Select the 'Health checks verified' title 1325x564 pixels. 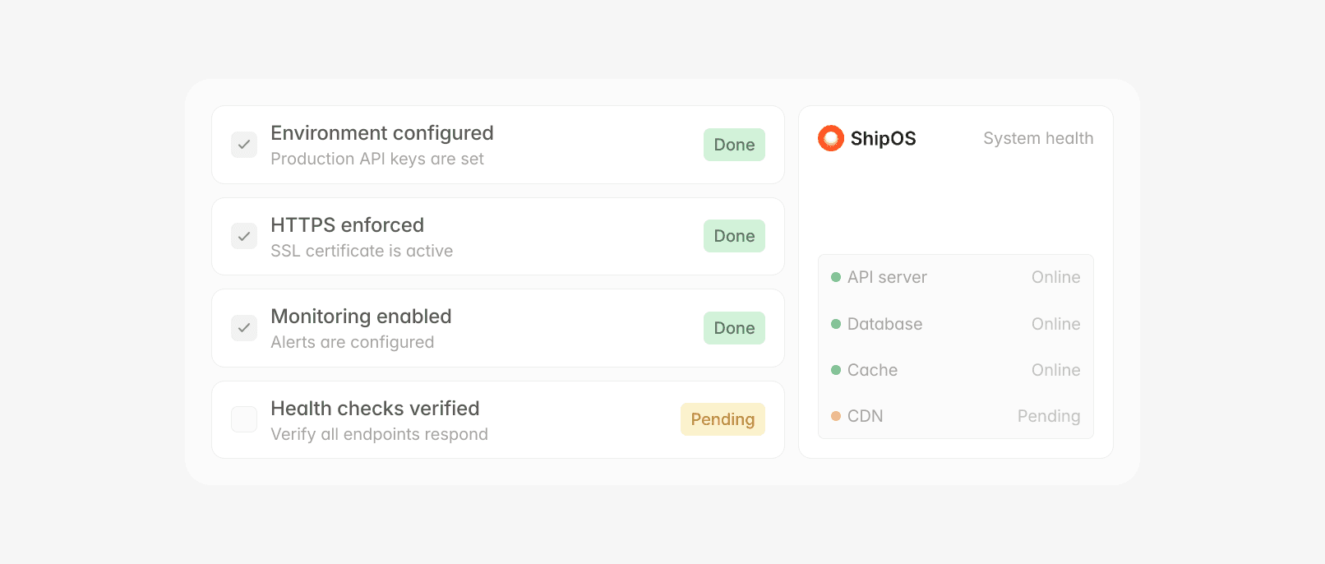click(x=375, y=409)
